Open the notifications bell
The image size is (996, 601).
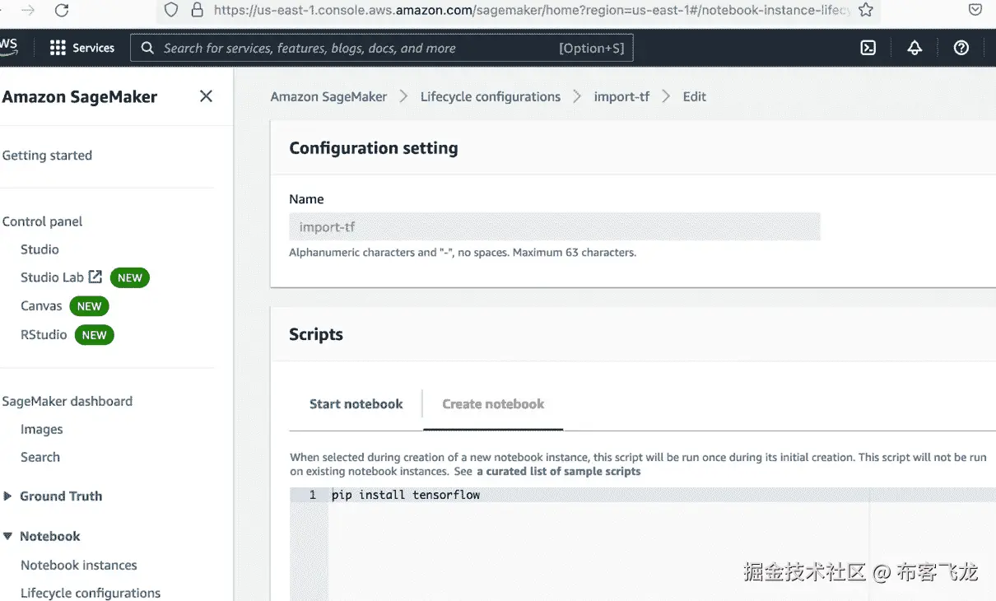coord(915,48)
